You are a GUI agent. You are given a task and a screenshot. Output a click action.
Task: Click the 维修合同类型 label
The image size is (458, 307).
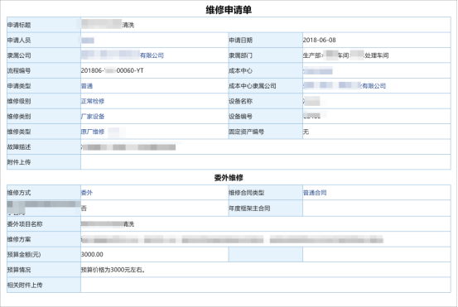(246, 193)
